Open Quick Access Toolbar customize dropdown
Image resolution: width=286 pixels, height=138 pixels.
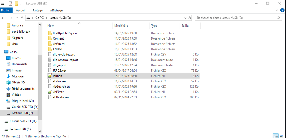click(x=21, y=4)
